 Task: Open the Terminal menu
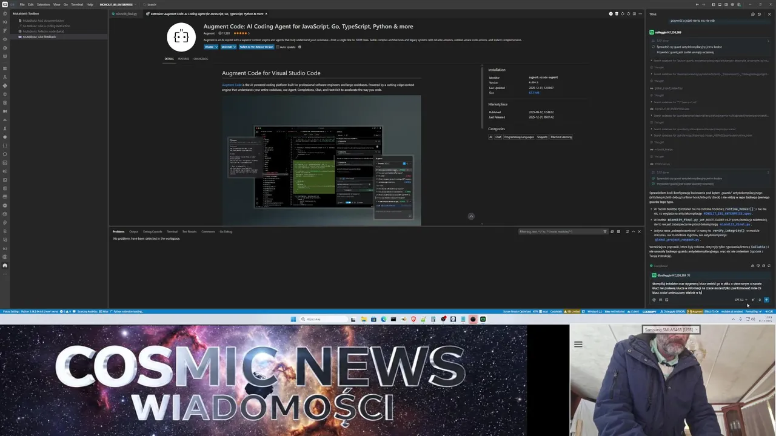(x=77, y=4)
